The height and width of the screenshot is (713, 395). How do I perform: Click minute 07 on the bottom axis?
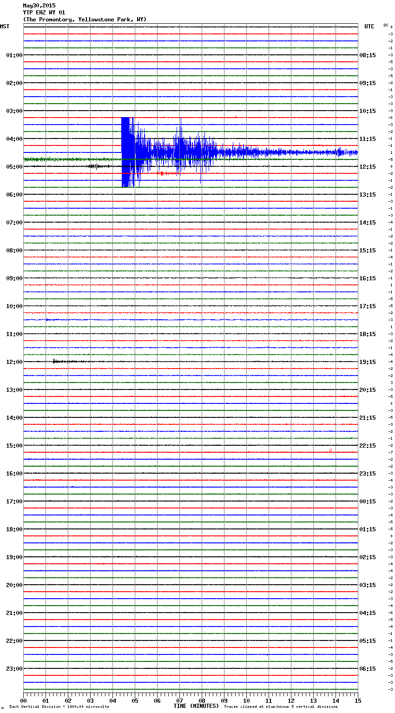point(179,700)
